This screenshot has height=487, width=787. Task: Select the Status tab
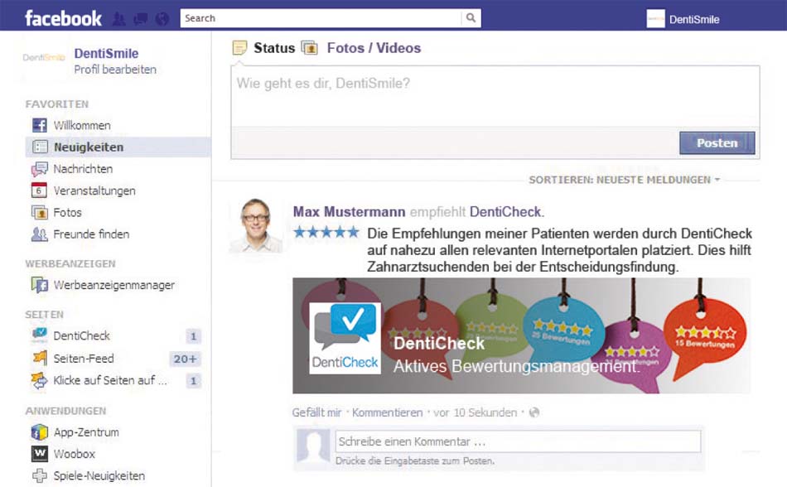coord(274,48)
